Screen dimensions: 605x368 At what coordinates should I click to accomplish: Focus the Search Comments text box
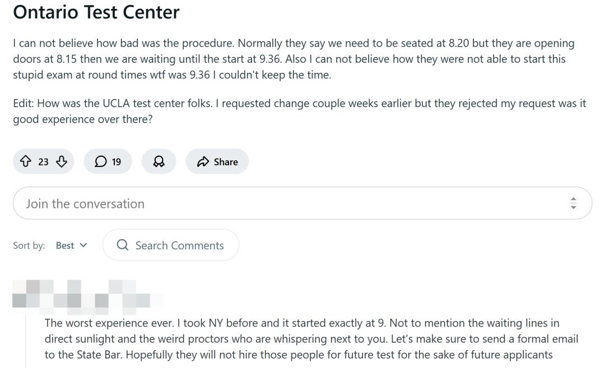tap(179, 245)
